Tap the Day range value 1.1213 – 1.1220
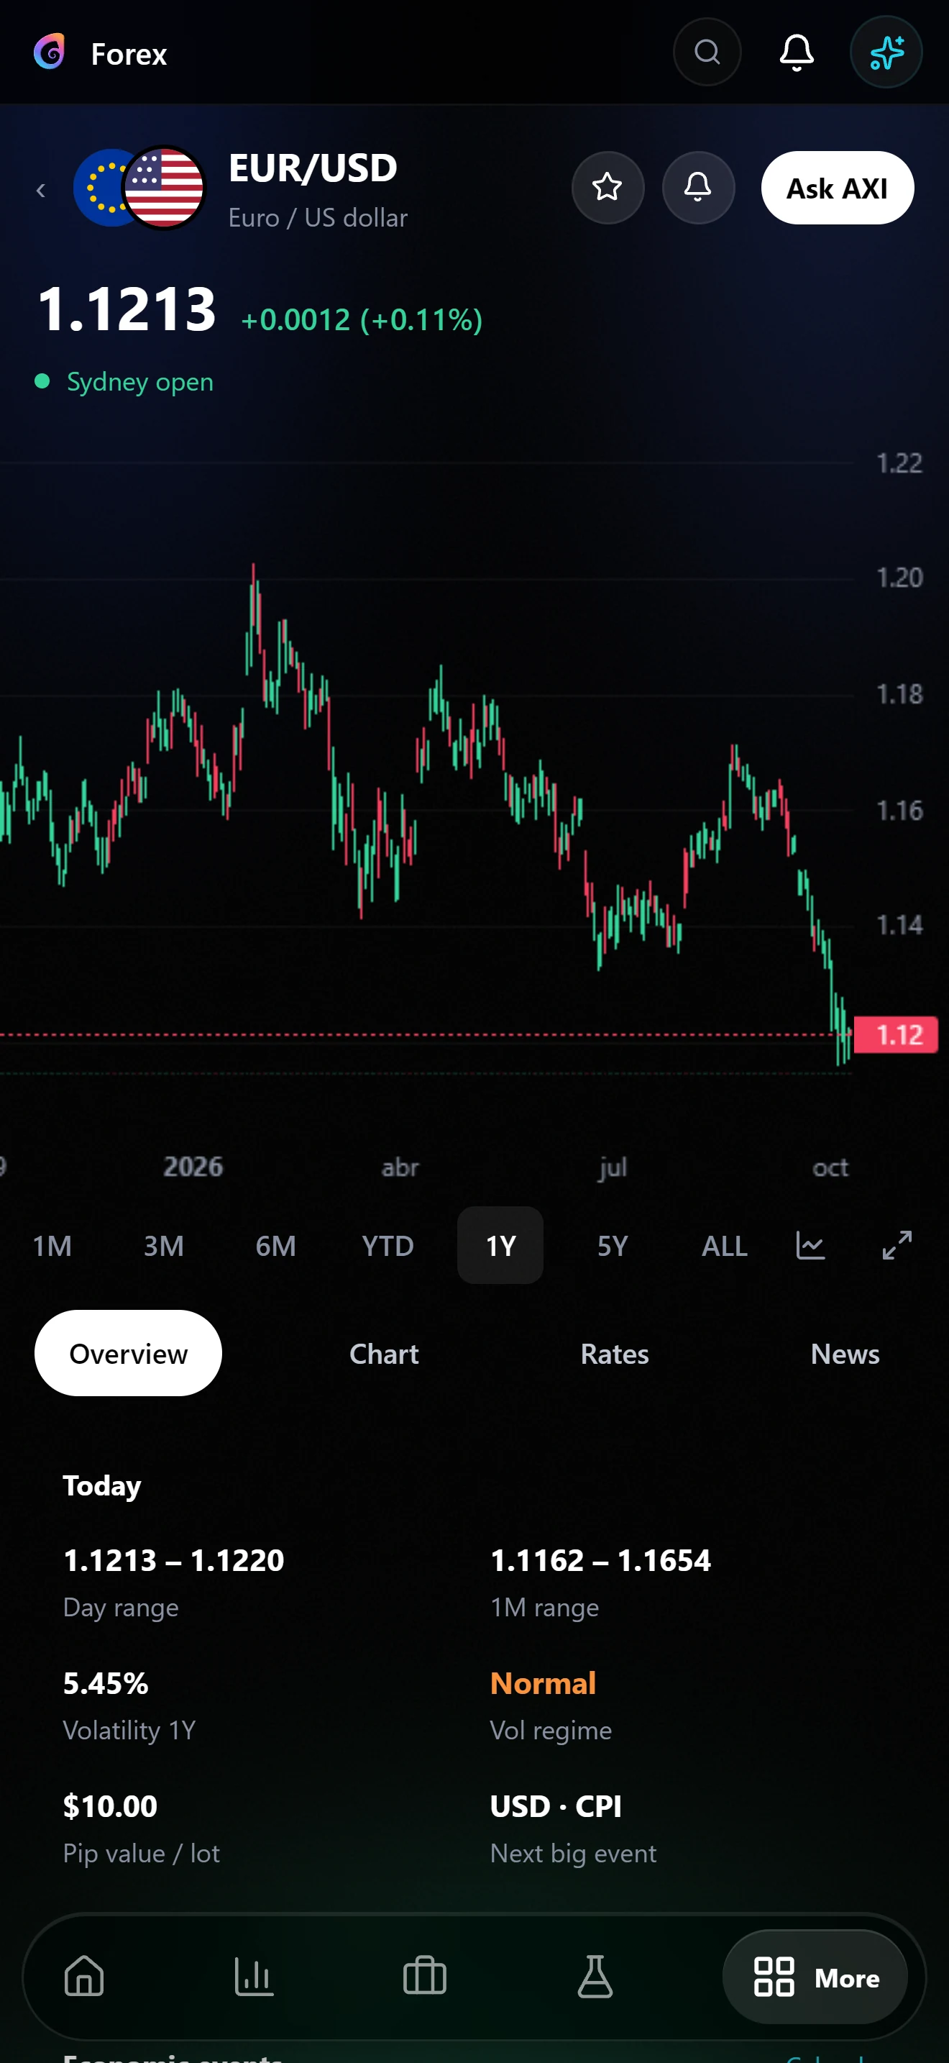 point(174,1560)
